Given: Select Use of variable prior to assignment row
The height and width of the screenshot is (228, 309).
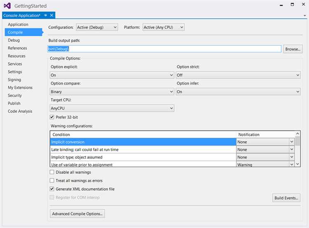Looking at the screenshot, I should (x=143, y=164).
